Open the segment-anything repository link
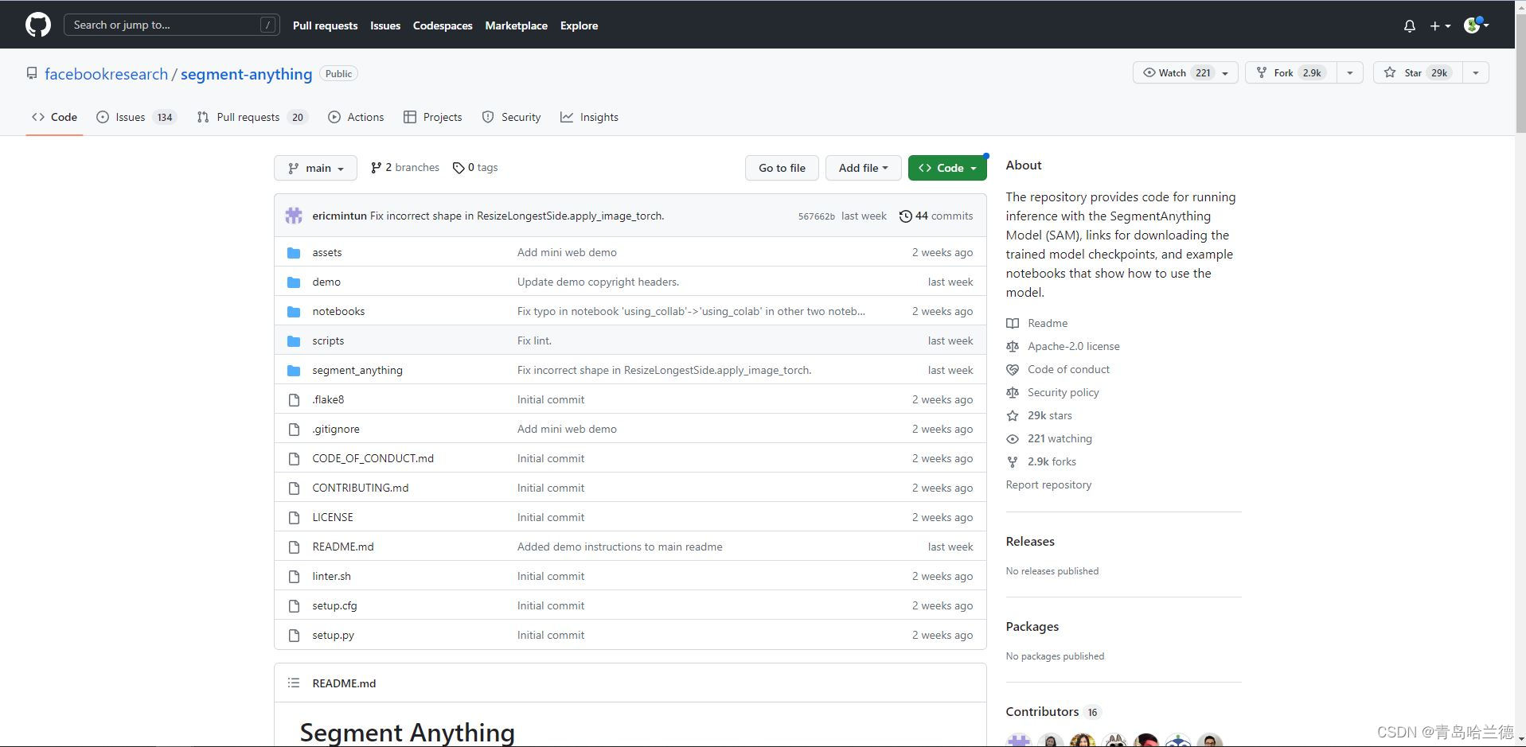Screen dimensions: 1526x747 pos(247,74)
